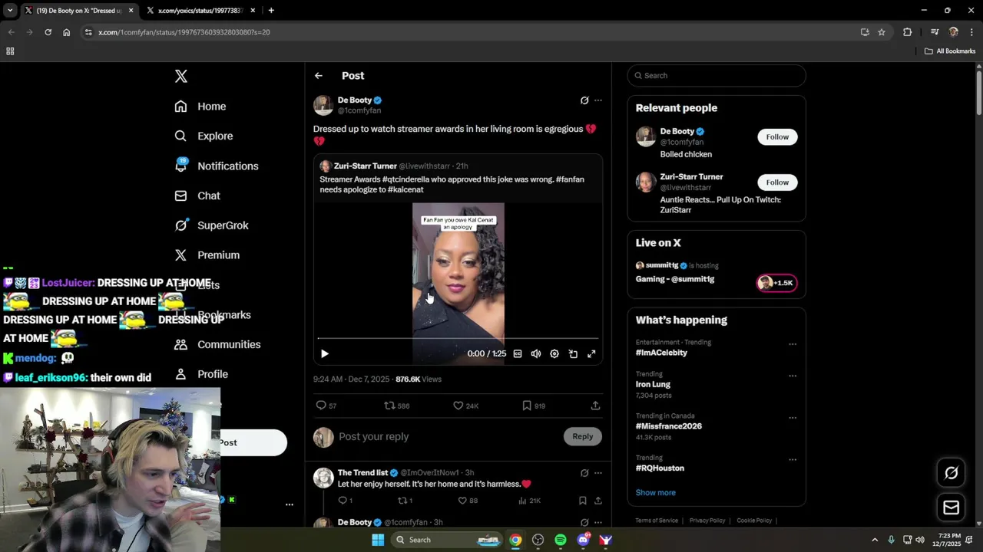Toggle picture-in-picture for the video
This screenshot has height=552, width=983.
[573, 353]
